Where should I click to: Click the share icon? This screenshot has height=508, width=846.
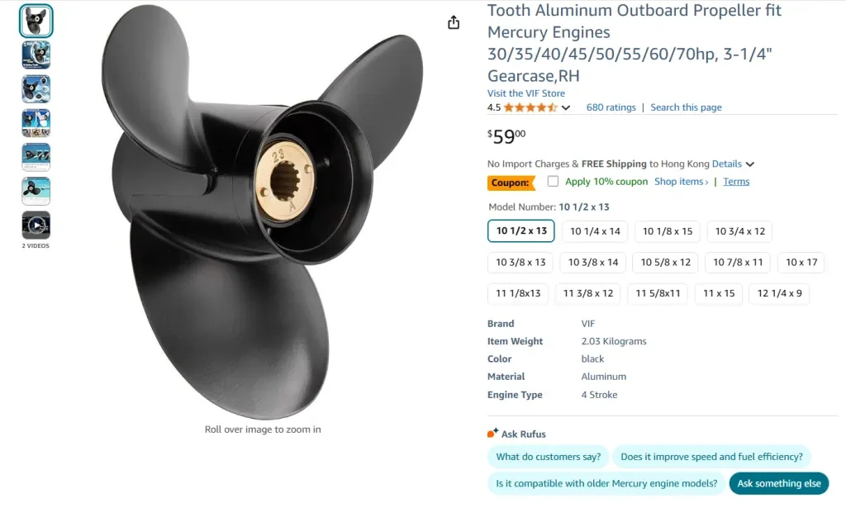point(453,22)
